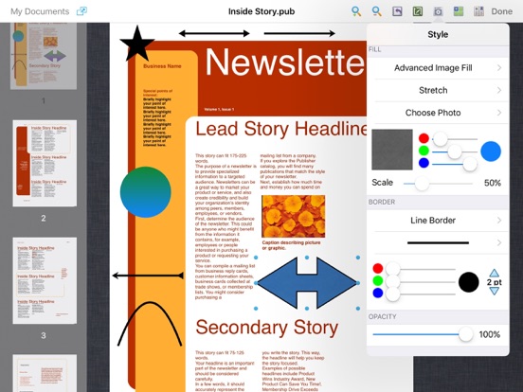Click the undo arrow toolbar icon
This screenshot has height=392, width=523.
pos(397,11)
